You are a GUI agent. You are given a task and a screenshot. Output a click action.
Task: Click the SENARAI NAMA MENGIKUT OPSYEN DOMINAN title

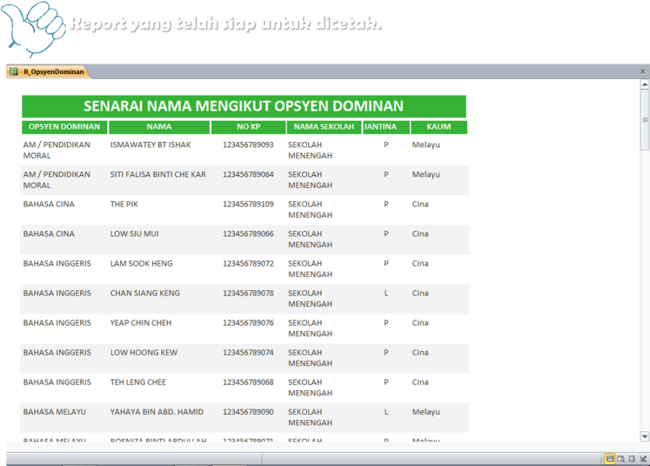point(244,106)
